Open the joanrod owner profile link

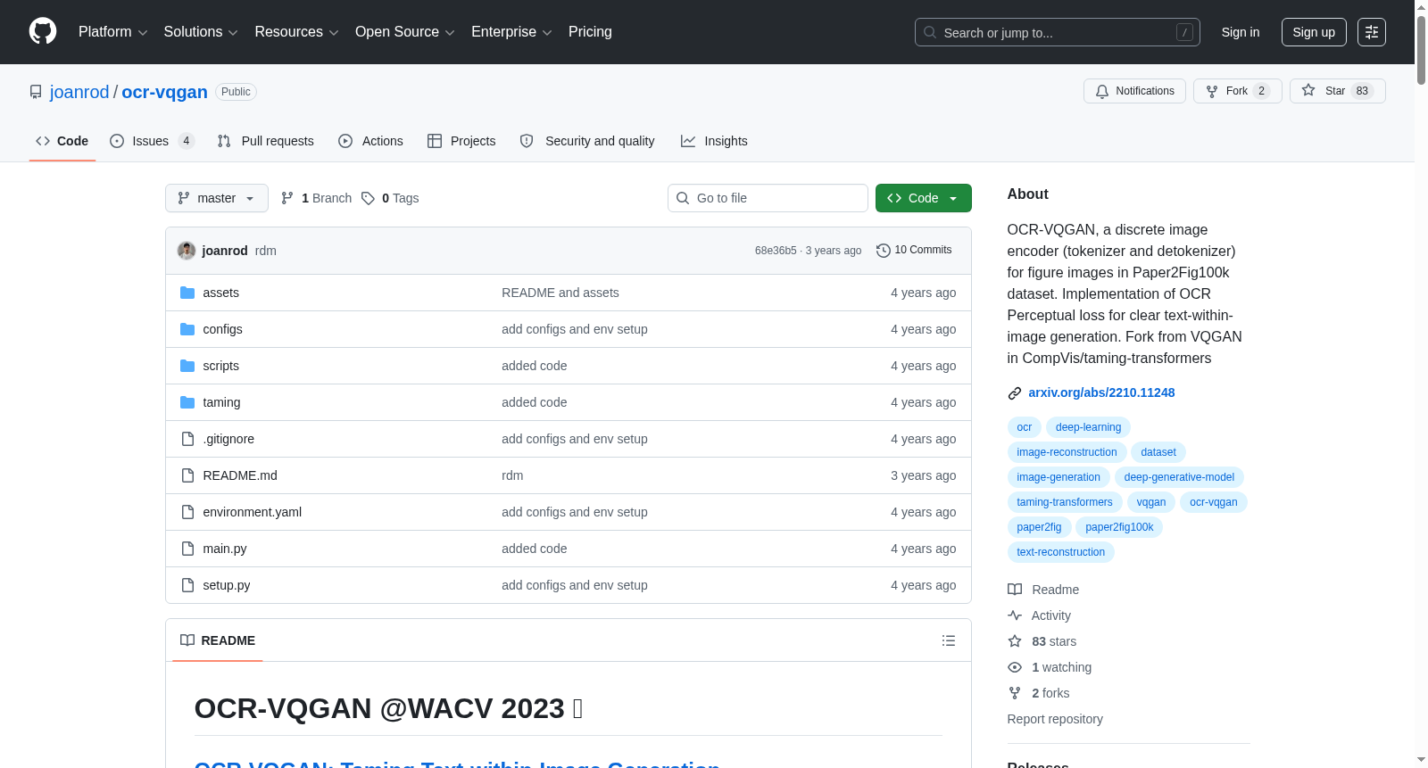(79, 92)
